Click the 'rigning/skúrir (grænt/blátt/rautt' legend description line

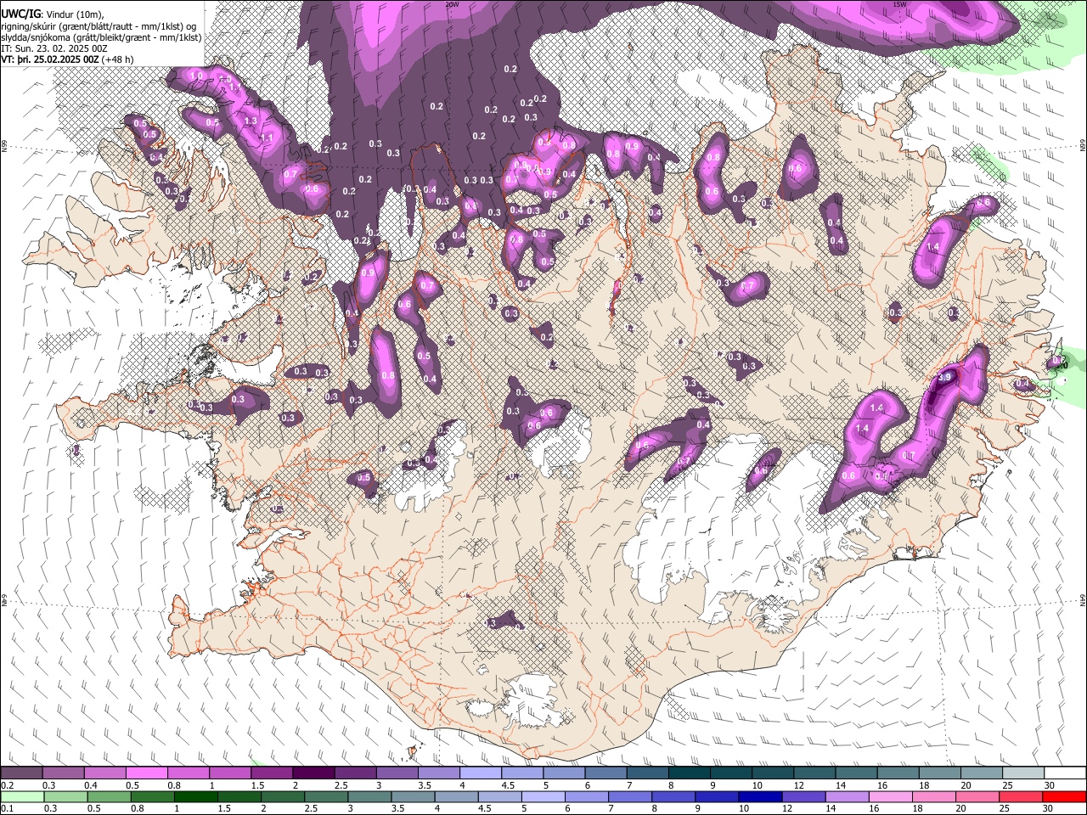99,26
